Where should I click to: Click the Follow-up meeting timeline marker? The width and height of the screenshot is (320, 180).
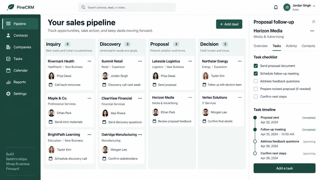(x=255, y=129)
